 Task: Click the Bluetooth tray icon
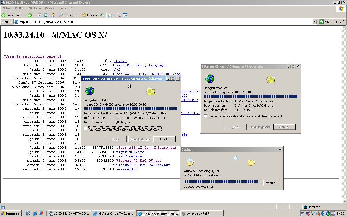pyautogui.click(x=323, y=213)
